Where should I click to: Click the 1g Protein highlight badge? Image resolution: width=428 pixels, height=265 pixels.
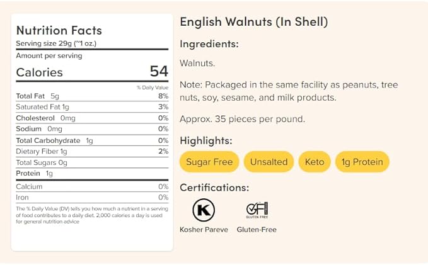point(362,162)
